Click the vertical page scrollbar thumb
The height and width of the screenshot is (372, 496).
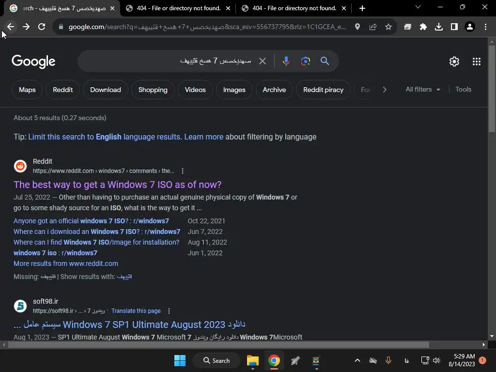pos(492,89)
